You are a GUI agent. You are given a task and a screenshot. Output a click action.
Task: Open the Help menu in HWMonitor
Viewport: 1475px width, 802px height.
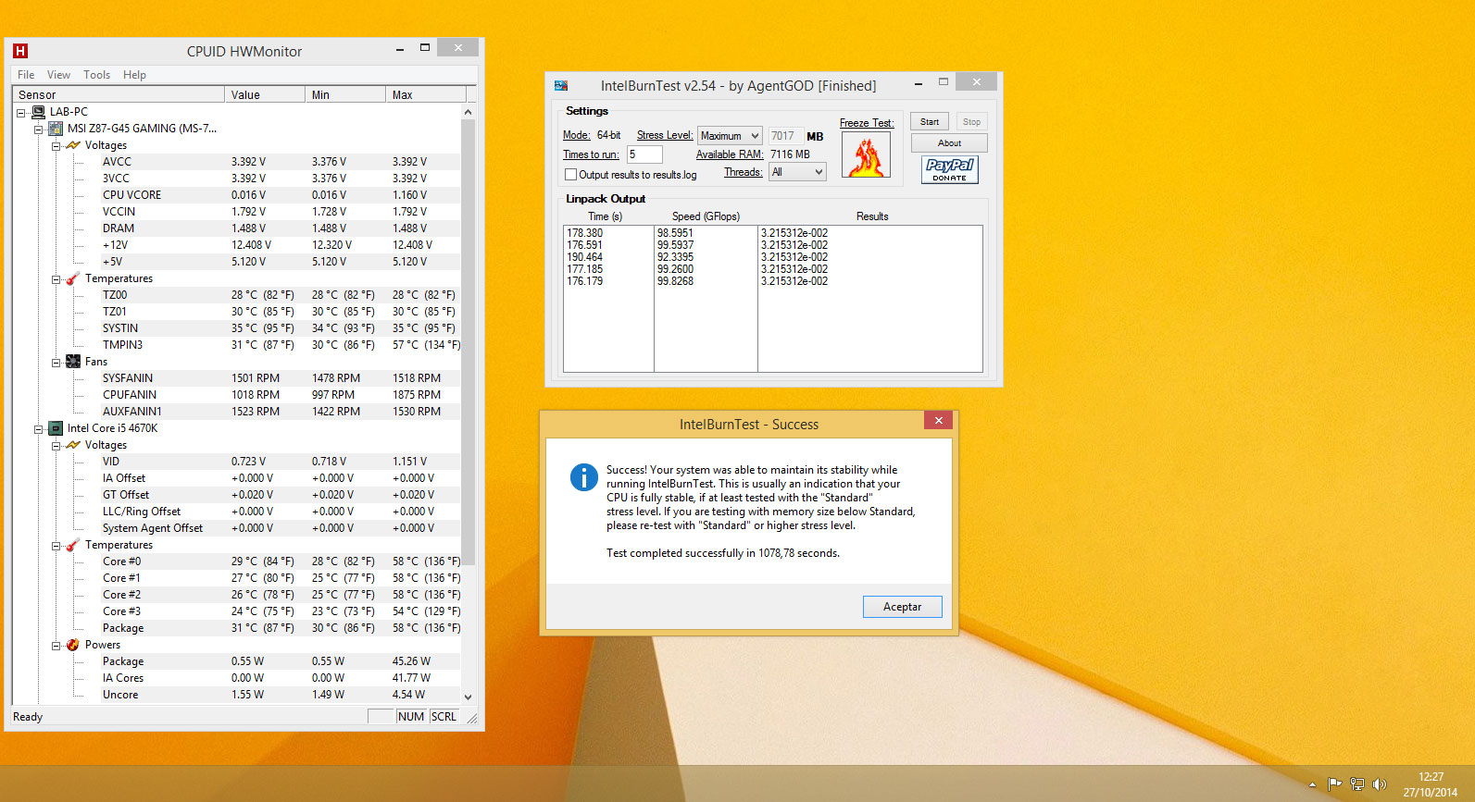(134, 75)
